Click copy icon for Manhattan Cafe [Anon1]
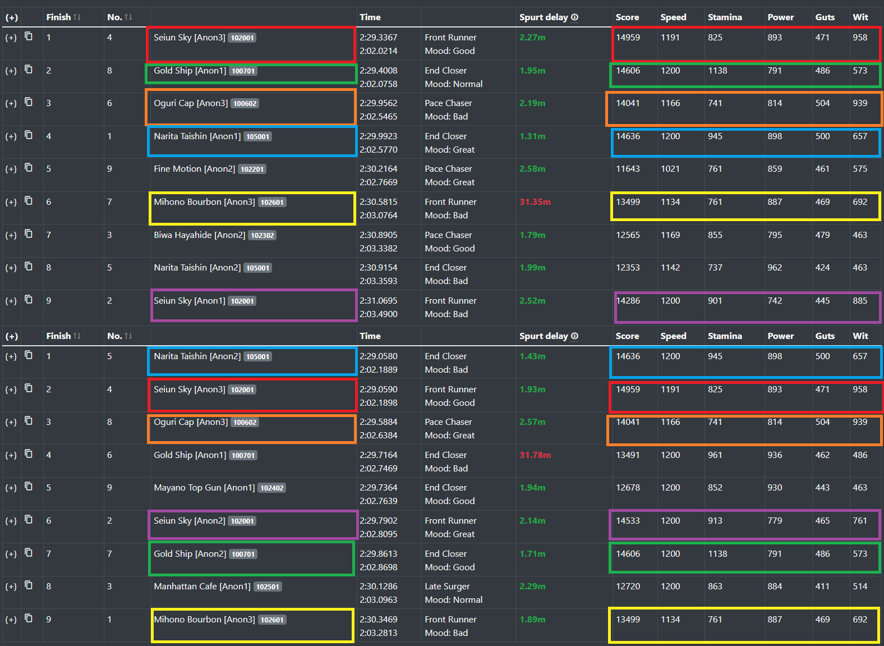This screenshot has height=646, width=884. (29, 585)
